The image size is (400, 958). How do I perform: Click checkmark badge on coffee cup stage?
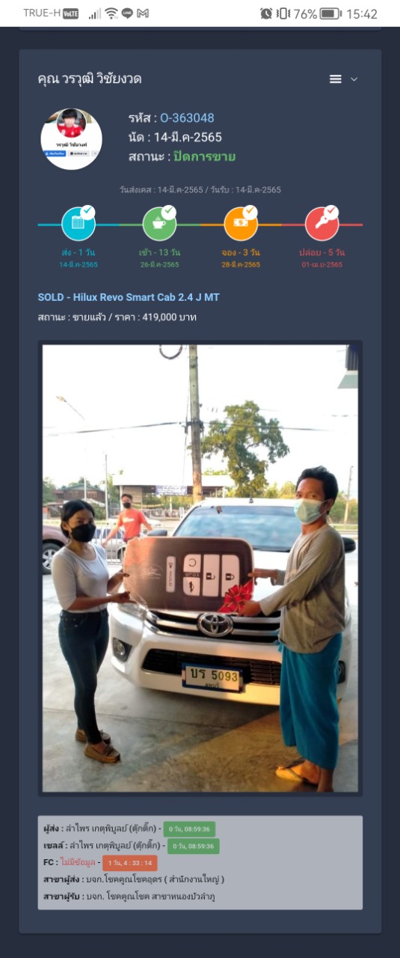pos(169,212)
